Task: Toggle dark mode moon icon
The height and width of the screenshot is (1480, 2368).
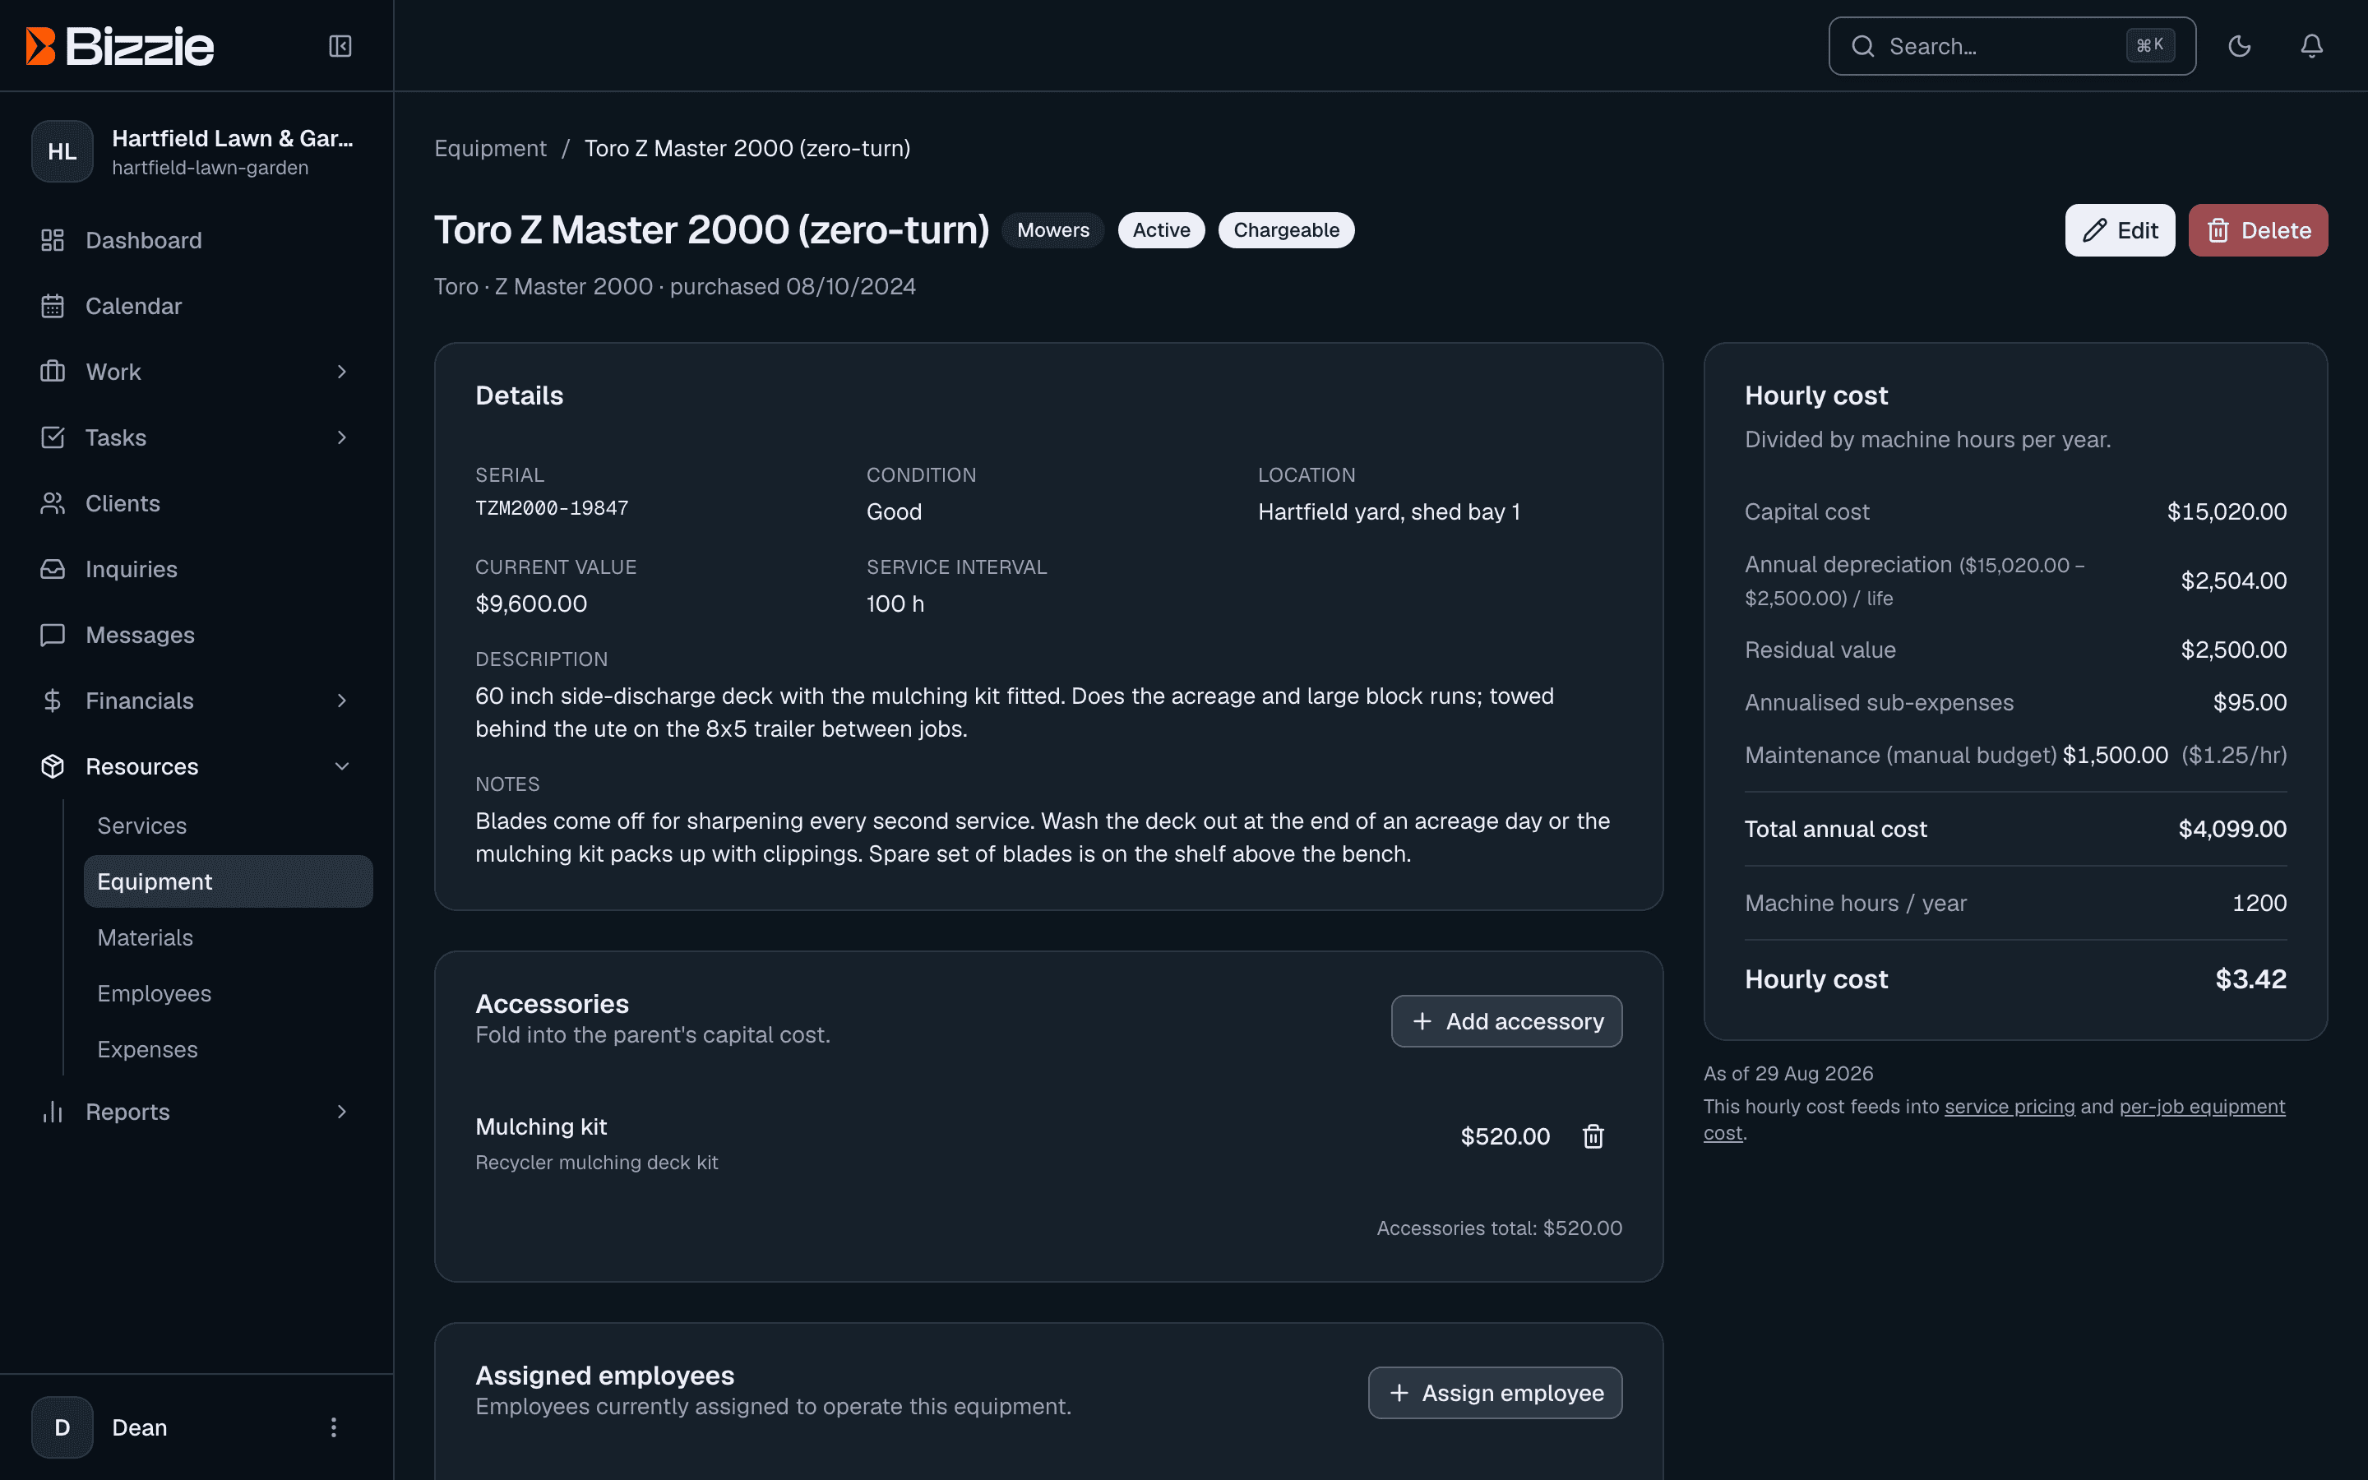Action: (2240, 46)
